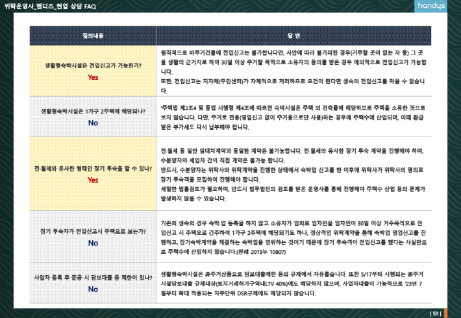This screenshot has height=318, width=461.
Task: Click the red Yes under 장기 투숙 question
Action: [x=93, y=180]
